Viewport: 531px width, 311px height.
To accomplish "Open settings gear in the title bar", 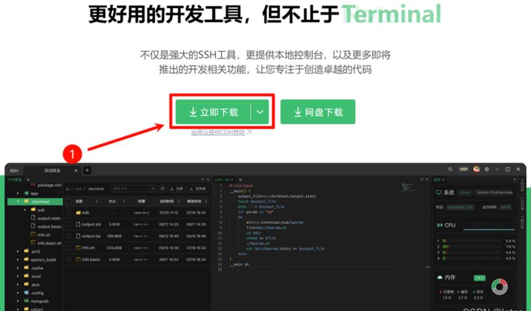I will click(487, 170).
